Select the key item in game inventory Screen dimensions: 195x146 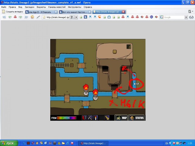coord(107,118)
